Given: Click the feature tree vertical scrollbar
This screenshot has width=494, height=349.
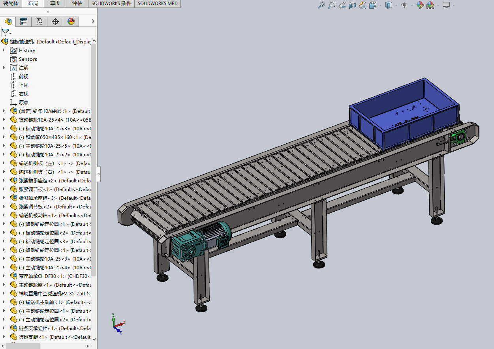Looking at the screenshot, I should pyautogui.click(x=94, y=158).
